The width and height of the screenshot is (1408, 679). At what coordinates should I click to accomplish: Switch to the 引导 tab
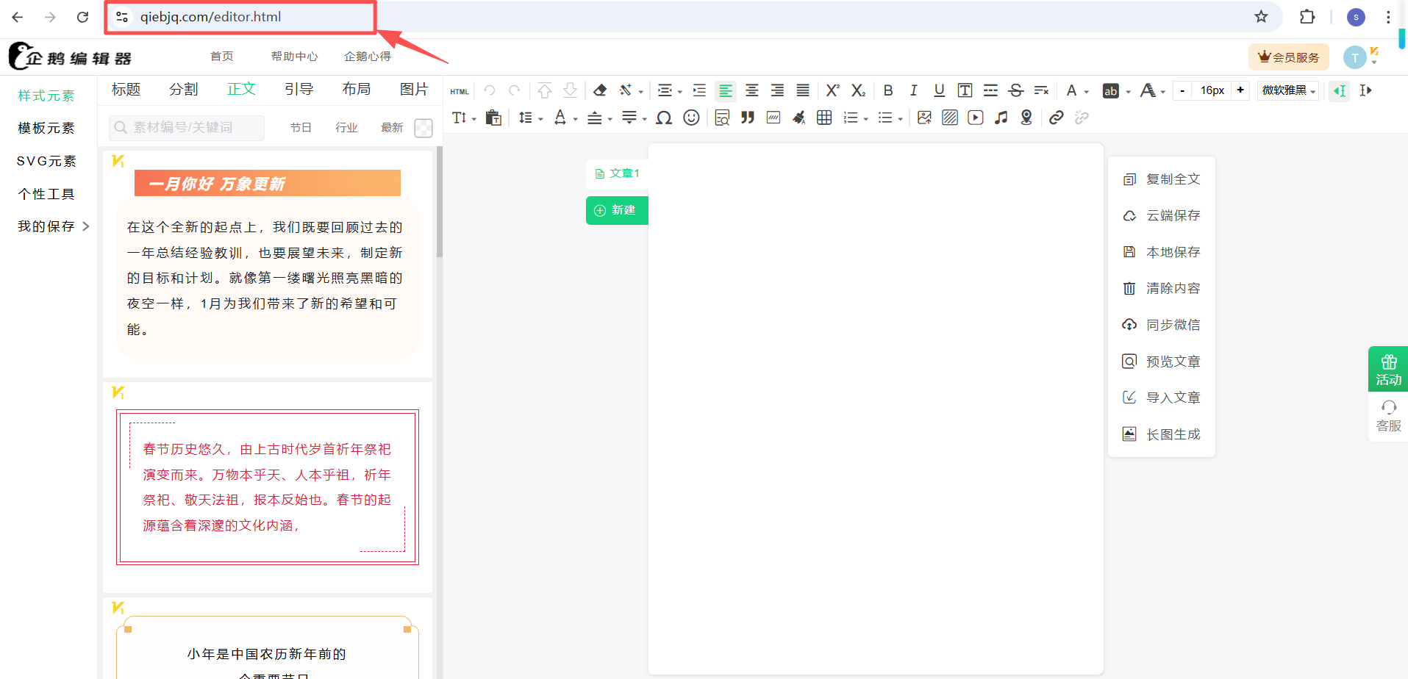coord(299,89)
